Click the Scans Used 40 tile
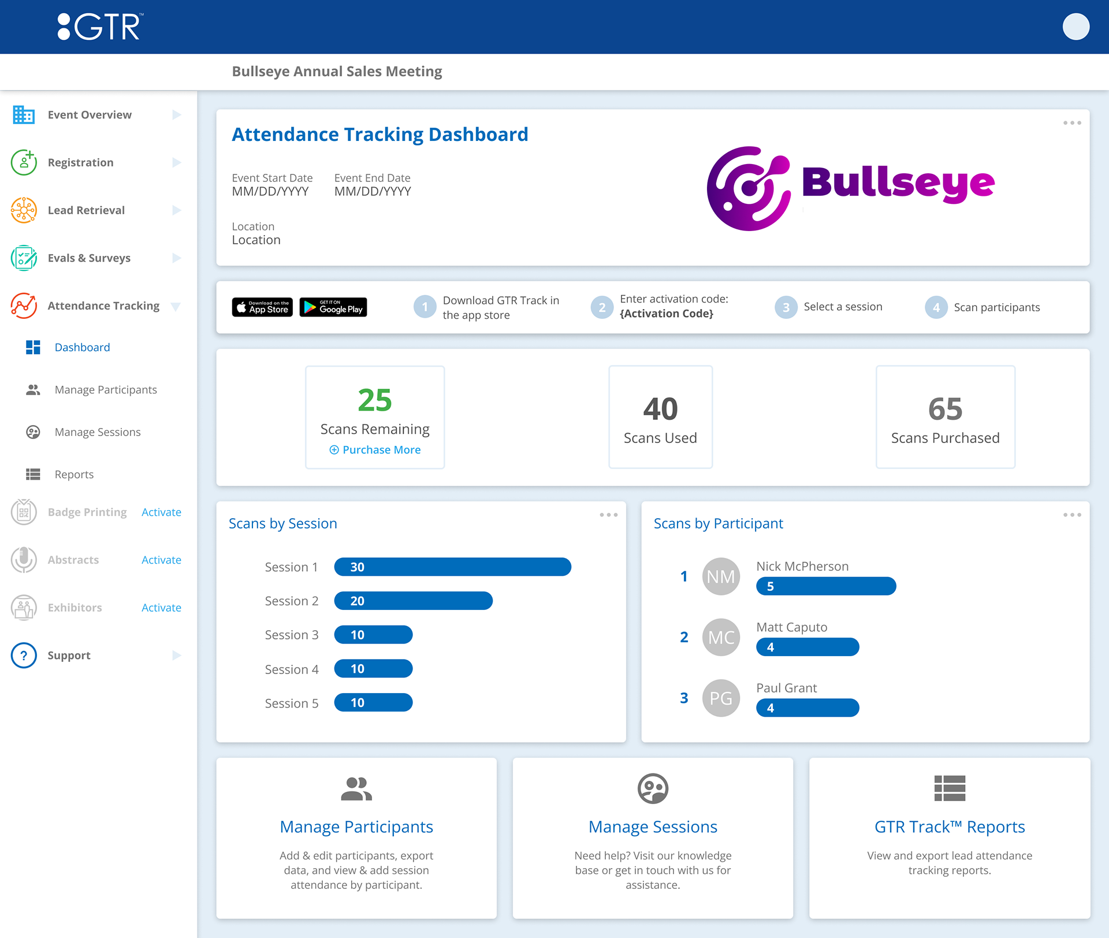This screenshot has width=1109, height=938. (660, 417)
